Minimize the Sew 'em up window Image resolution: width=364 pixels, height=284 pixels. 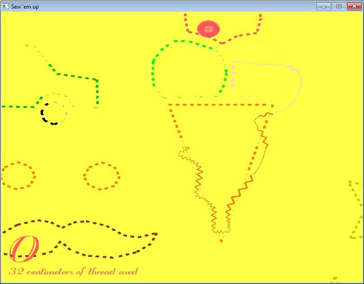click(x=323, y=6)
